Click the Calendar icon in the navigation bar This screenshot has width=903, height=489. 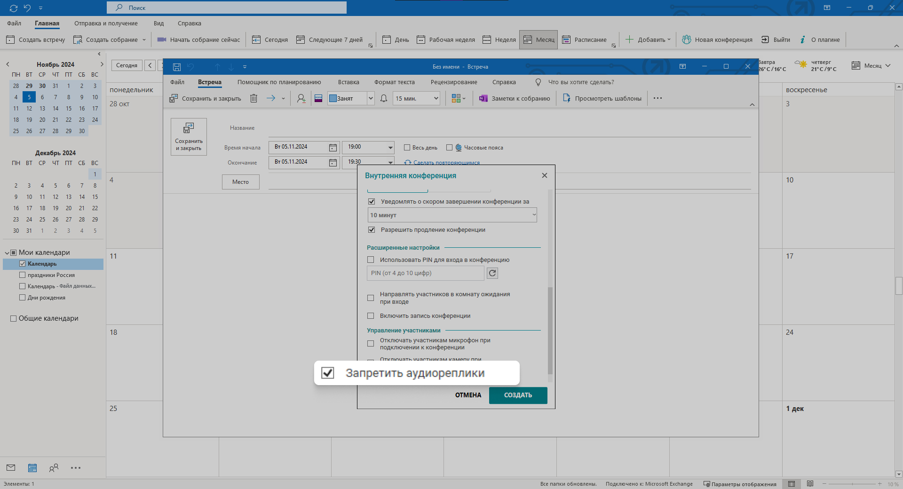(x=32, y=467)
